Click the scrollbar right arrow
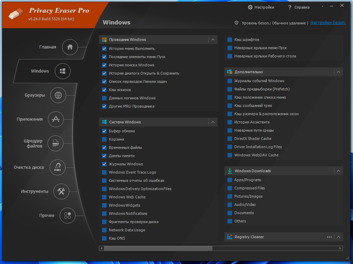This screenshot has width=353, height=264. coord(341,248)
